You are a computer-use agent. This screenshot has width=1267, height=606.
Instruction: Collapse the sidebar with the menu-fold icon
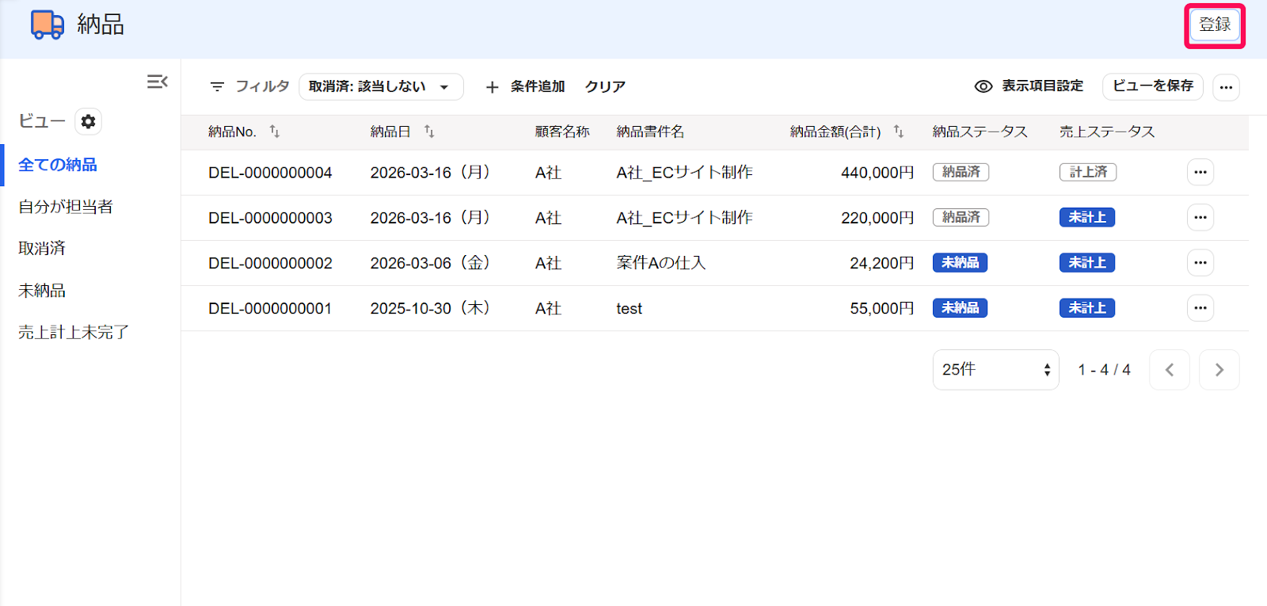(x=158, y=82)
